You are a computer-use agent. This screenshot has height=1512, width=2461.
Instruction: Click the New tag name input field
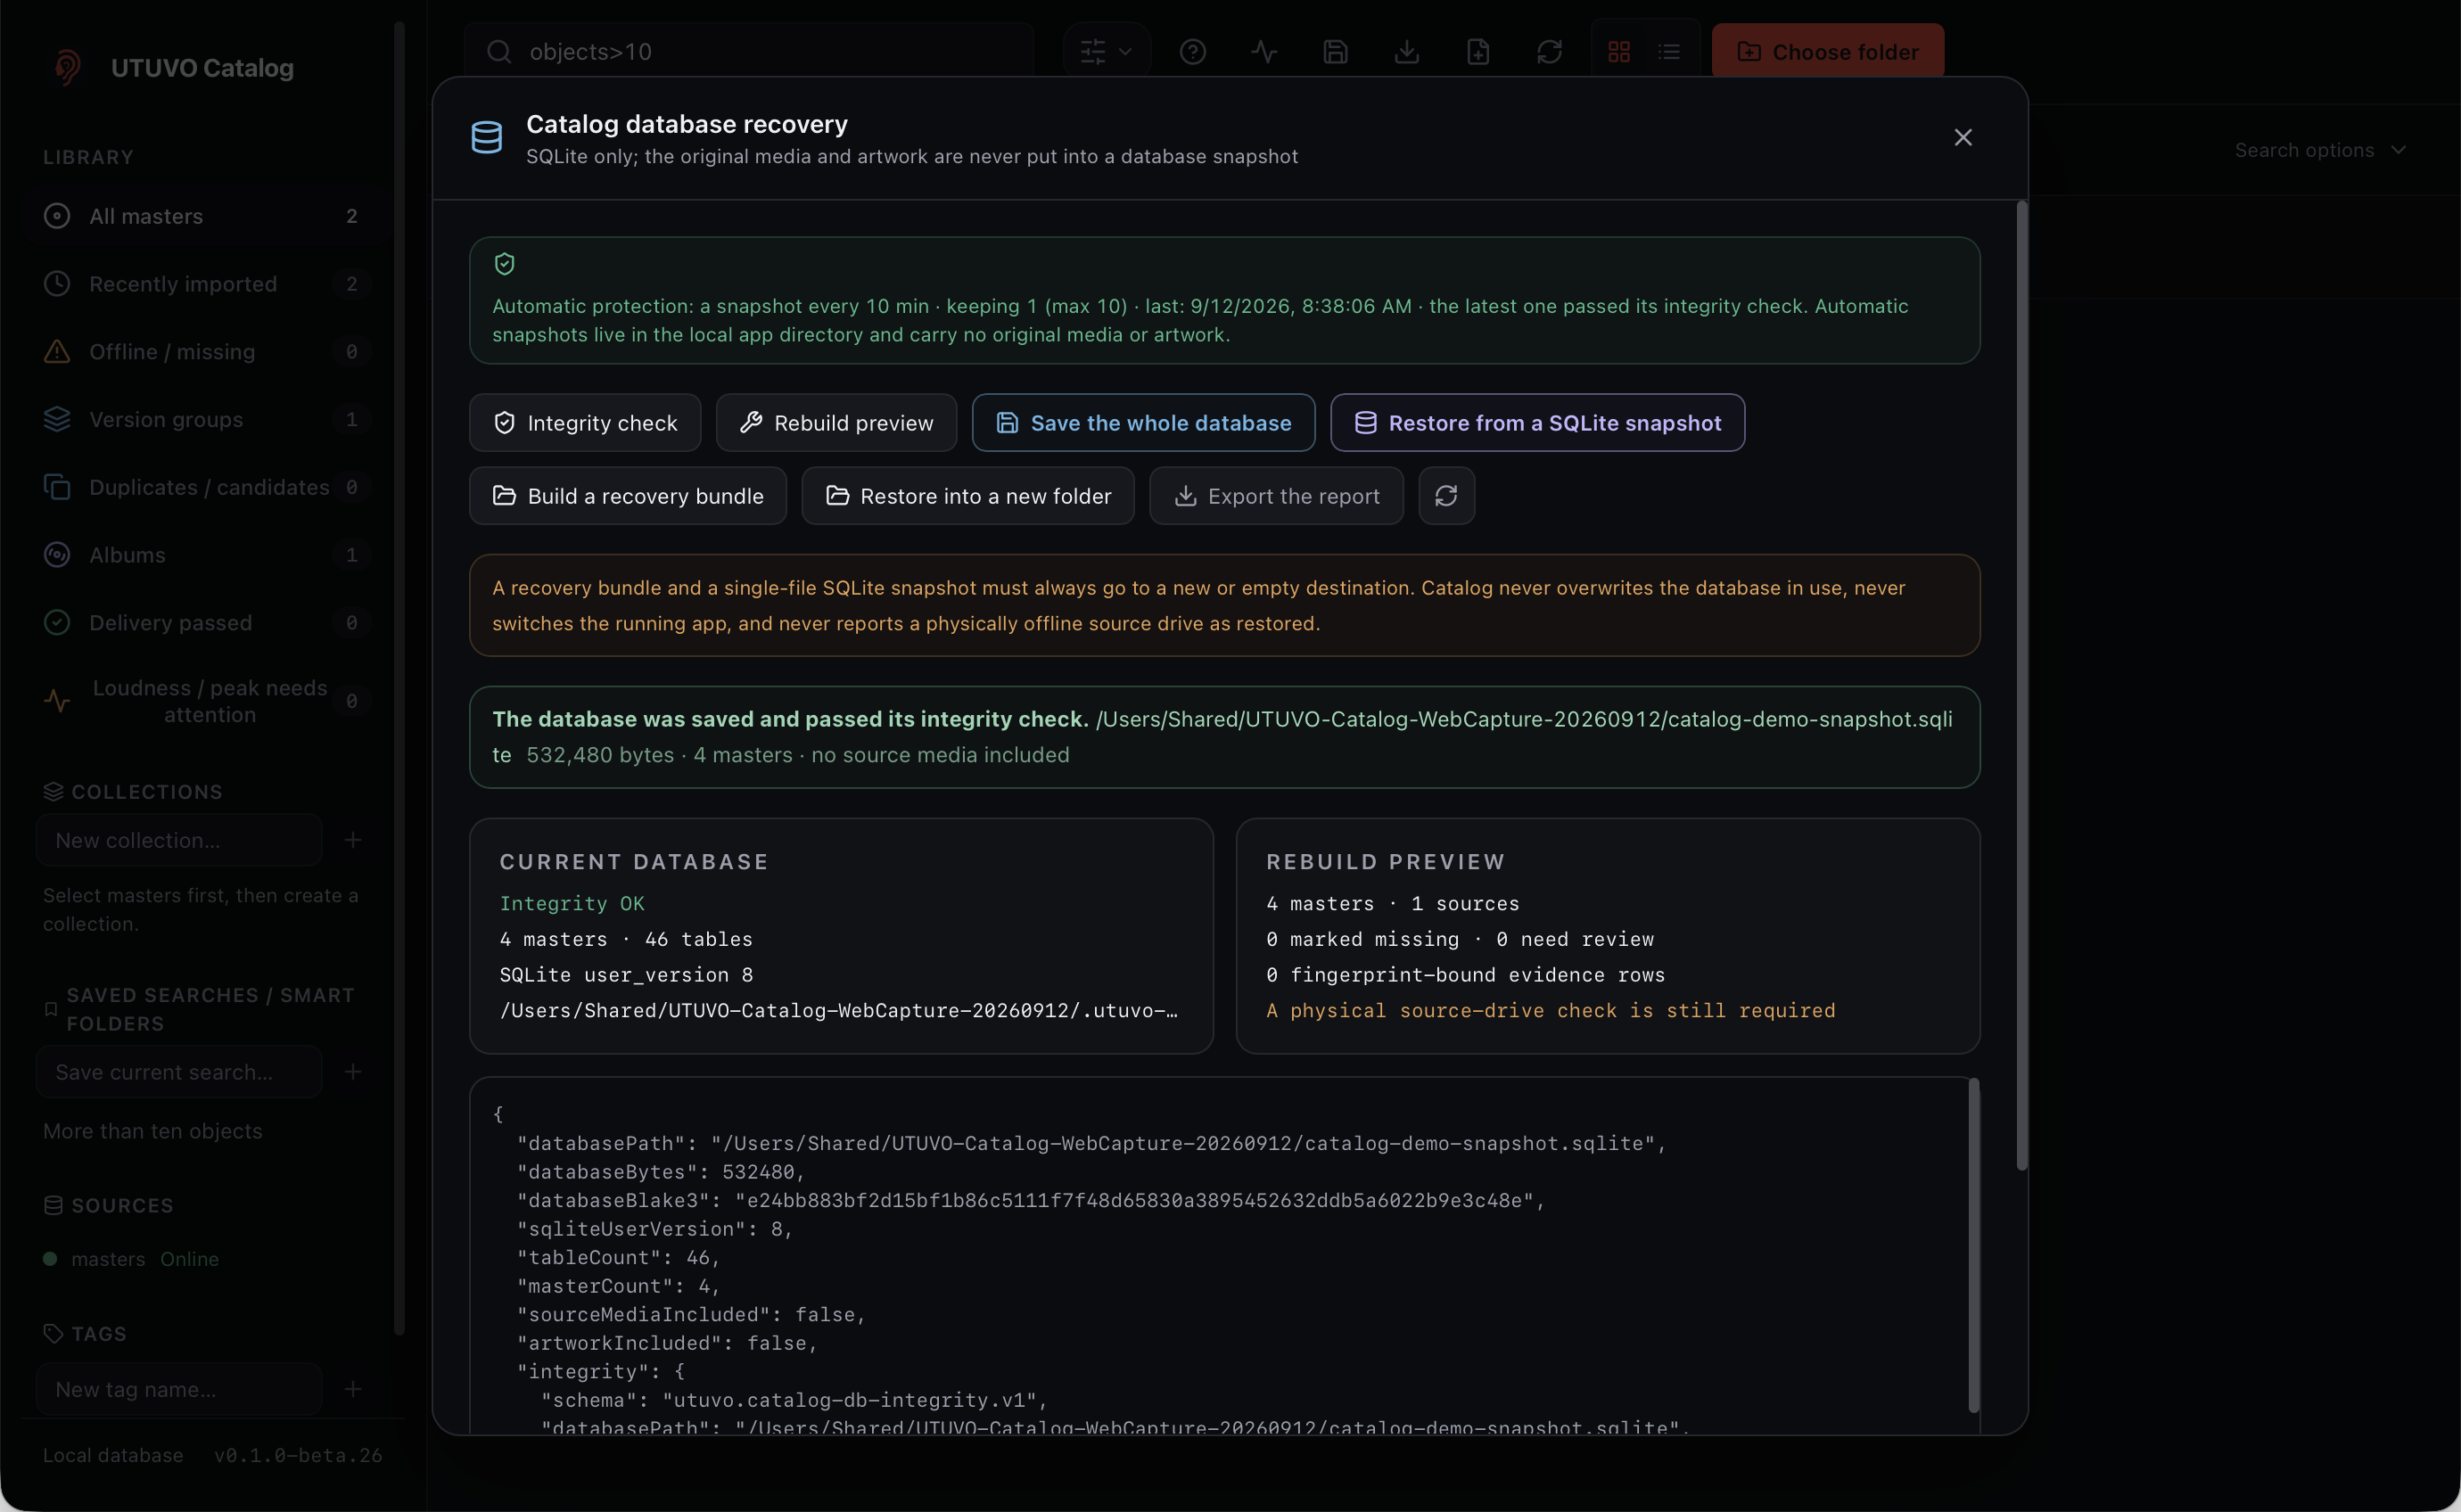tap(179, 1389)
